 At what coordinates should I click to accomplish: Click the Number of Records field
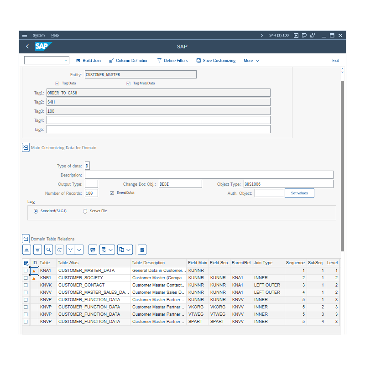pos(91,193)
